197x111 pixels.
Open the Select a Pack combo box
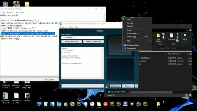(82, 38)
